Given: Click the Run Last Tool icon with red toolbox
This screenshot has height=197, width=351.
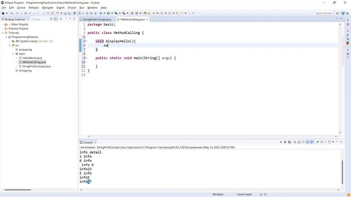Looking at the screenshot, I should (123, 13).
